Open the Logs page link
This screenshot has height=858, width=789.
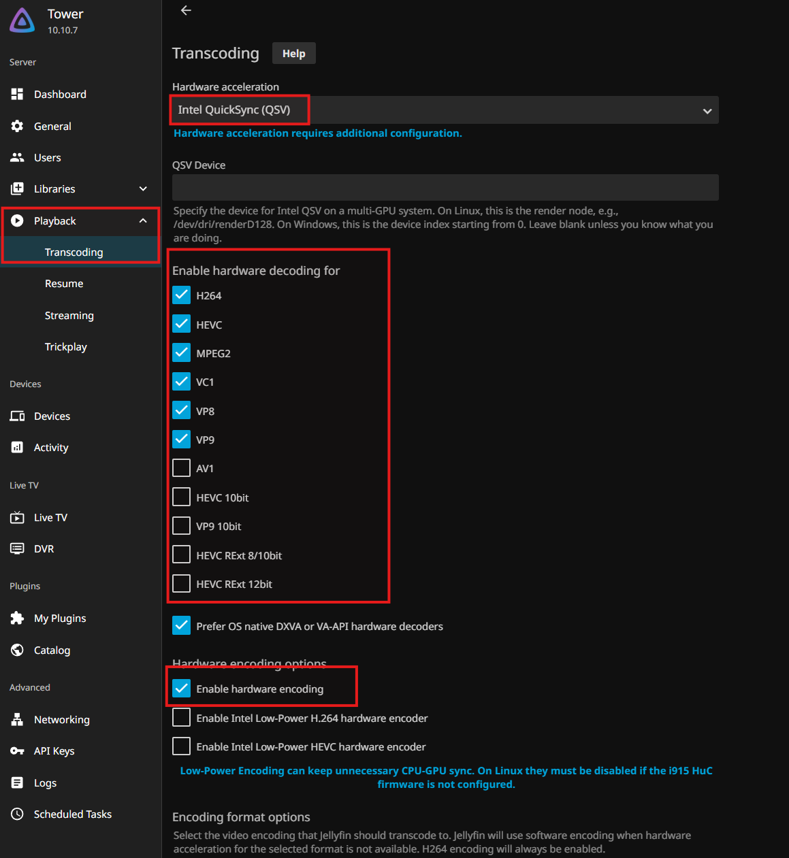(45, 783)
